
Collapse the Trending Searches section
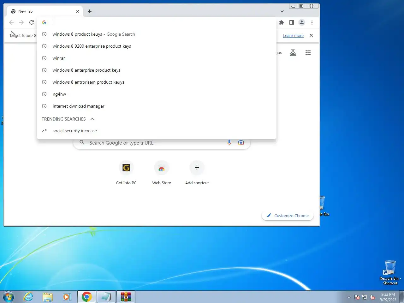(x=92, y=119)
